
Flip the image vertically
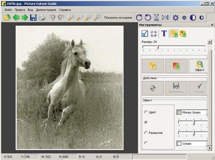point(156,18)
